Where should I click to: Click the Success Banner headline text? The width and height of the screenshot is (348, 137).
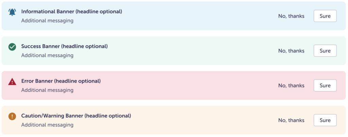64,46
